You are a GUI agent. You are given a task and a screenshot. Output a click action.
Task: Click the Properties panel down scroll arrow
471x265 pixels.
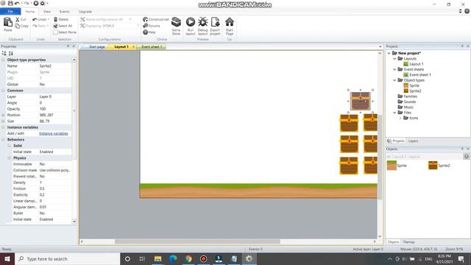pyautogui.click(x=74, y=222)
